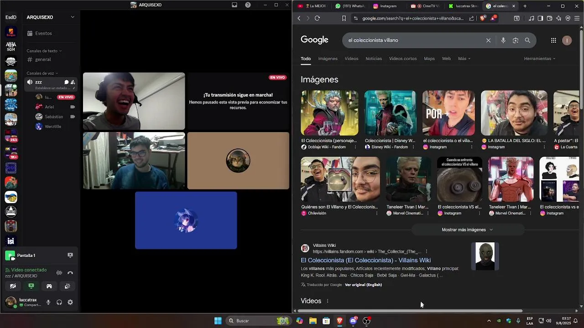The height and width of the screenshot is (328, 584).
Task: Open noise suppression waveform icon
Action: [x=59, y=273]
